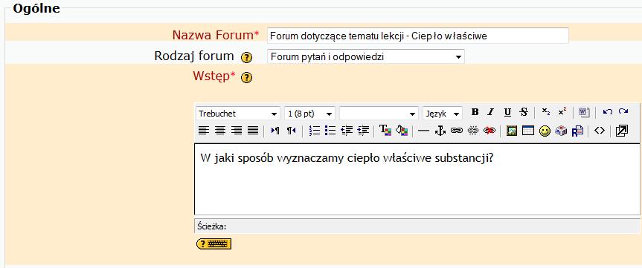
Task: Create an anchor
Action: point(440,131)
